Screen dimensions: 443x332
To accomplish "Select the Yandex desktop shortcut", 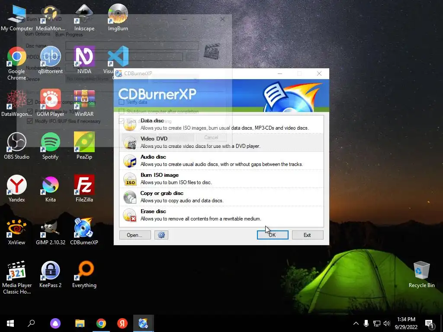I will click(17, 189).
